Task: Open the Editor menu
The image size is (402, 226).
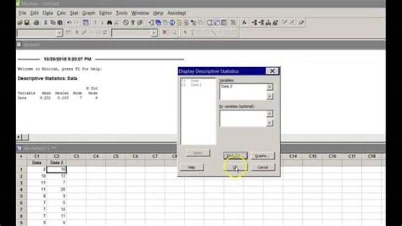Action: pyautogui.click(x=106, y=13)
